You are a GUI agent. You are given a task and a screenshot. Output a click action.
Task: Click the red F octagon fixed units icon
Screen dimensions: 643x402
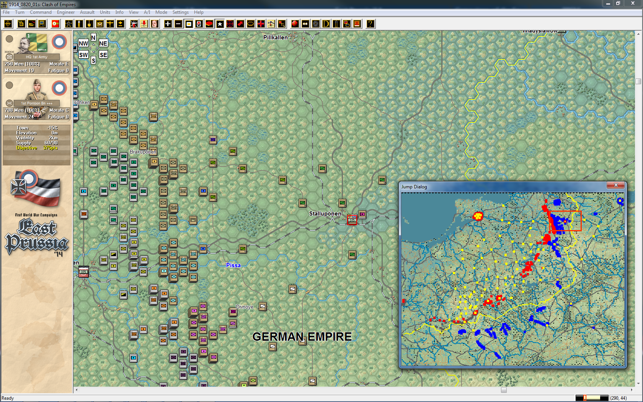295,24
